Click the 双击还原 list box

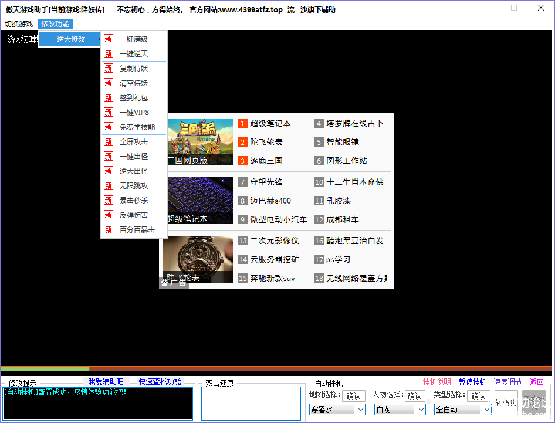tap(251, 403)
